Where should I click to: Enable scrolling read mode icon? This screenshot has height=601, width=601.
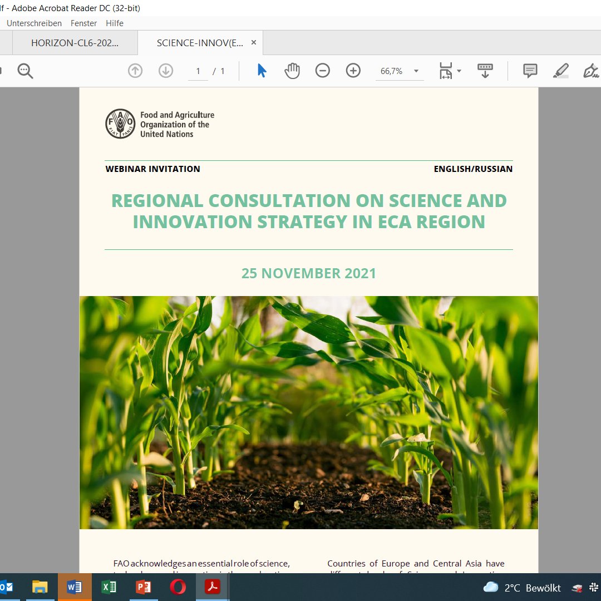pos(485,71)
